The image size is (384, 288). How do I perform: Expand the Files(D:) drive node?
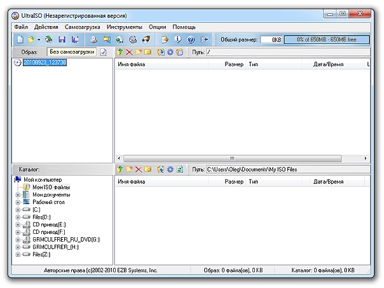[x=18, y=217]
